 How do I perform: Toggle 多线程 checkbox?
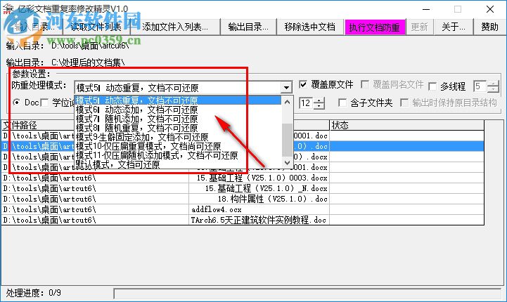[432, 86]
